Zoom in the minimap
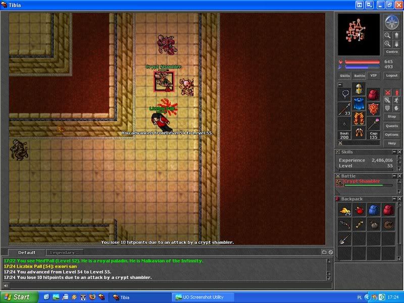 [387, 44]
